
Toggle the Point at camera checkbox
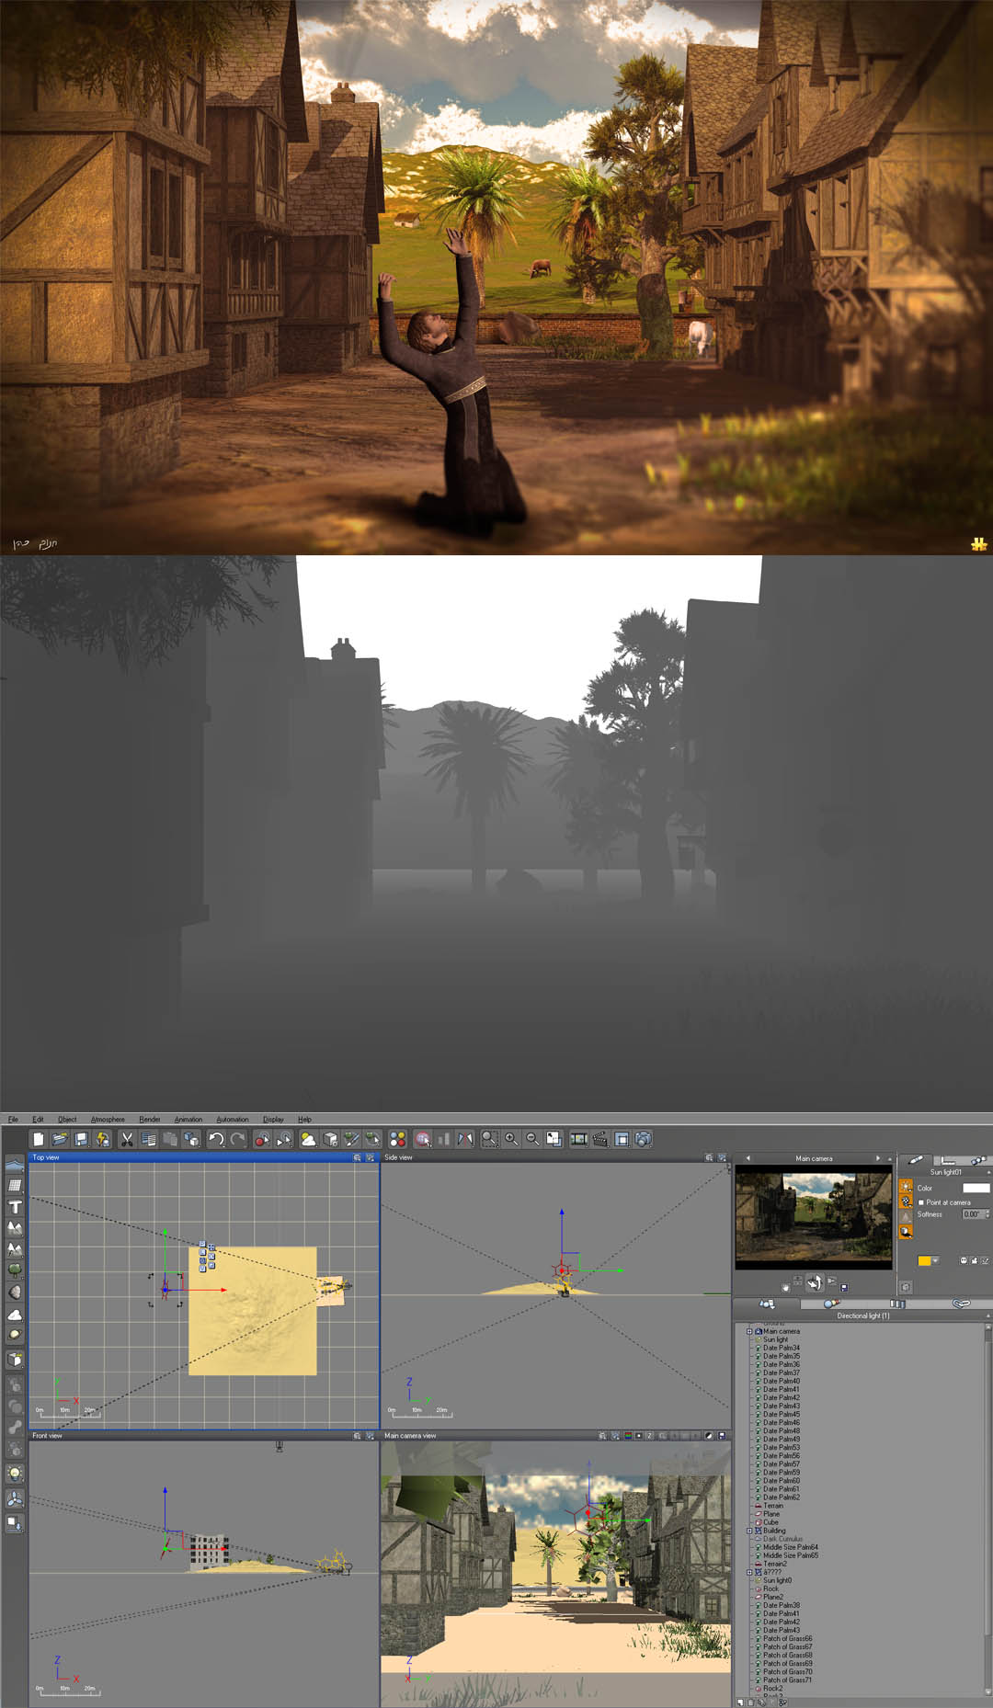click(x=921, y=1202)
